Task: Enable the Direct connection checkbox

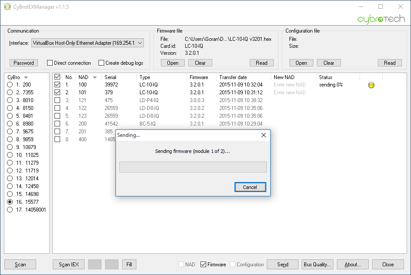Action: click(50, 63)
